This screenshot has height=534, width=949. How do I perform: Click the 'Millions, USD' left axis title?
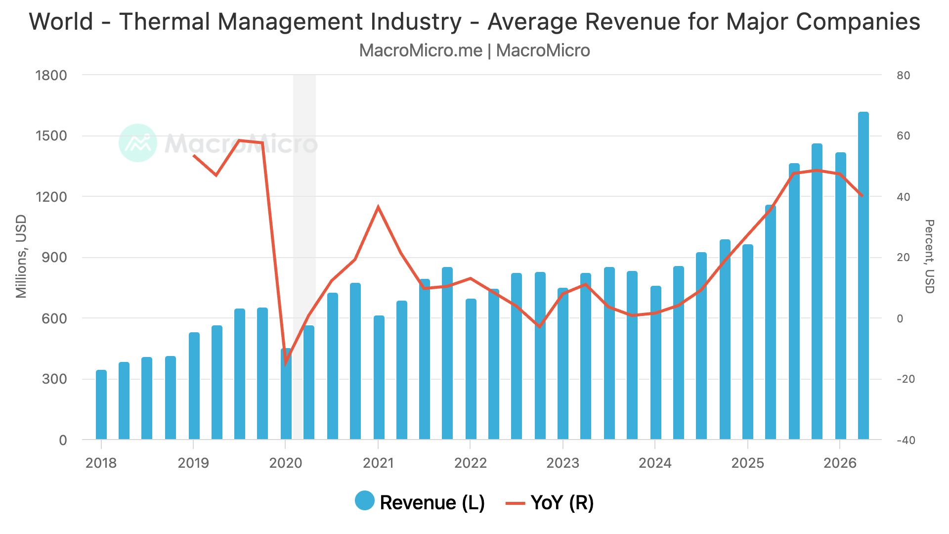[x=21, y=257]
